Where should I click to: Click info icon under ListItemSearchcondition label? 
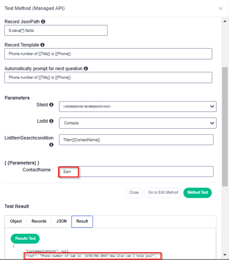tap(51, 145)
